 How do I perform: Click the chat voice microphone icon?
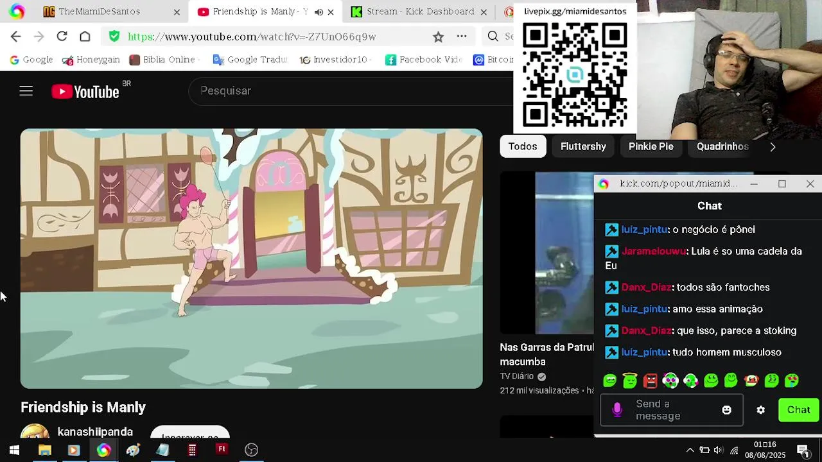click(x=617, y=410)
